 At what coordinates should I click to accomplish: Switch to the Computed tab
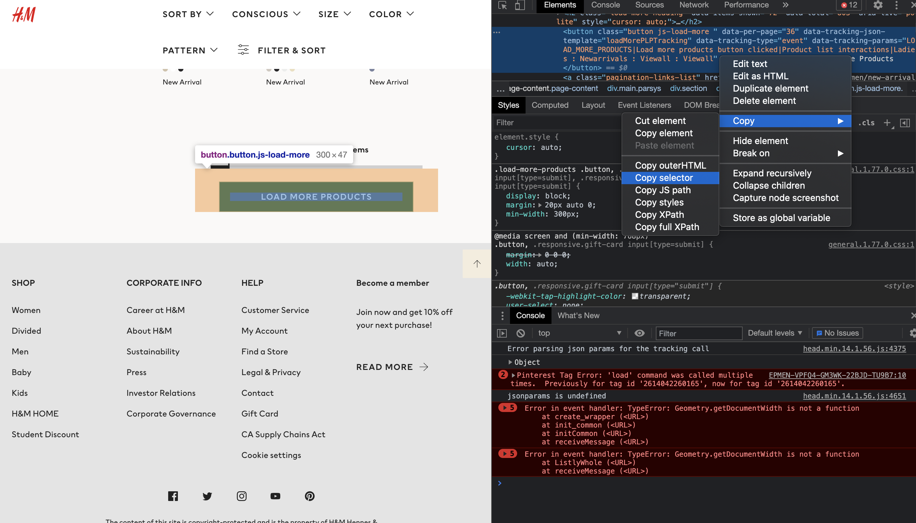point(550,105)
